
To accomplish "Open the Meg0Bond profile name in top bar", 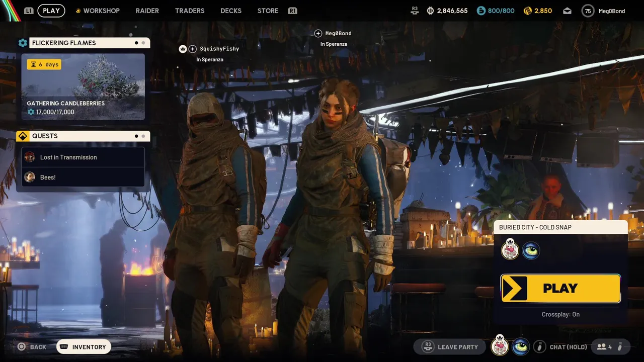I will point(612,11).
